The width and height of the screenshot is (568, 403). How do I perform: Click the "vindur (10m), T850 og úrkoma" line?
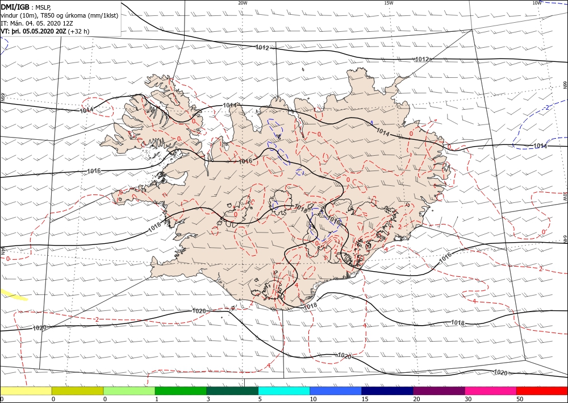pyautogui.click(x=60, y=15)
